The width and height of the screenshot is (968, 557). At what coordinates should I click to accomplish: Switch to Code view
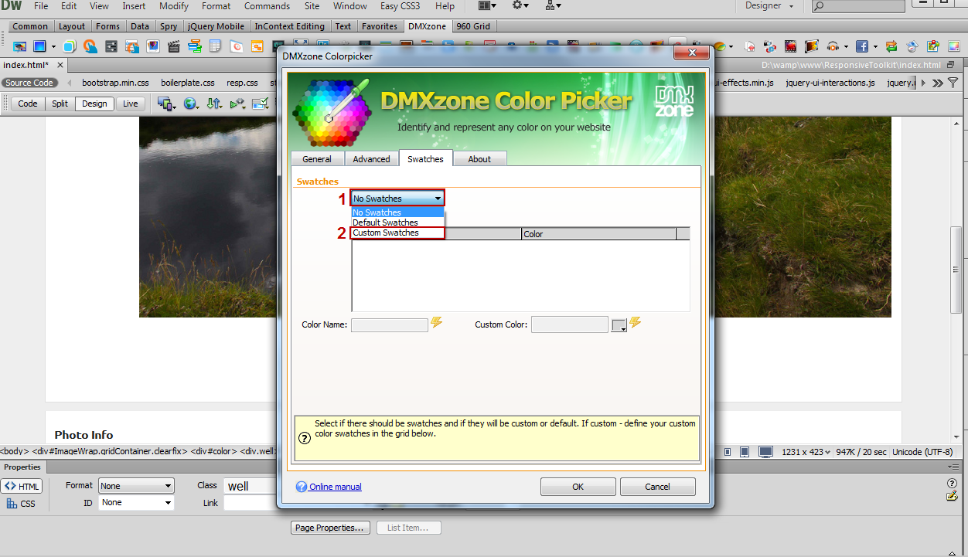click(x=28, y=104)
